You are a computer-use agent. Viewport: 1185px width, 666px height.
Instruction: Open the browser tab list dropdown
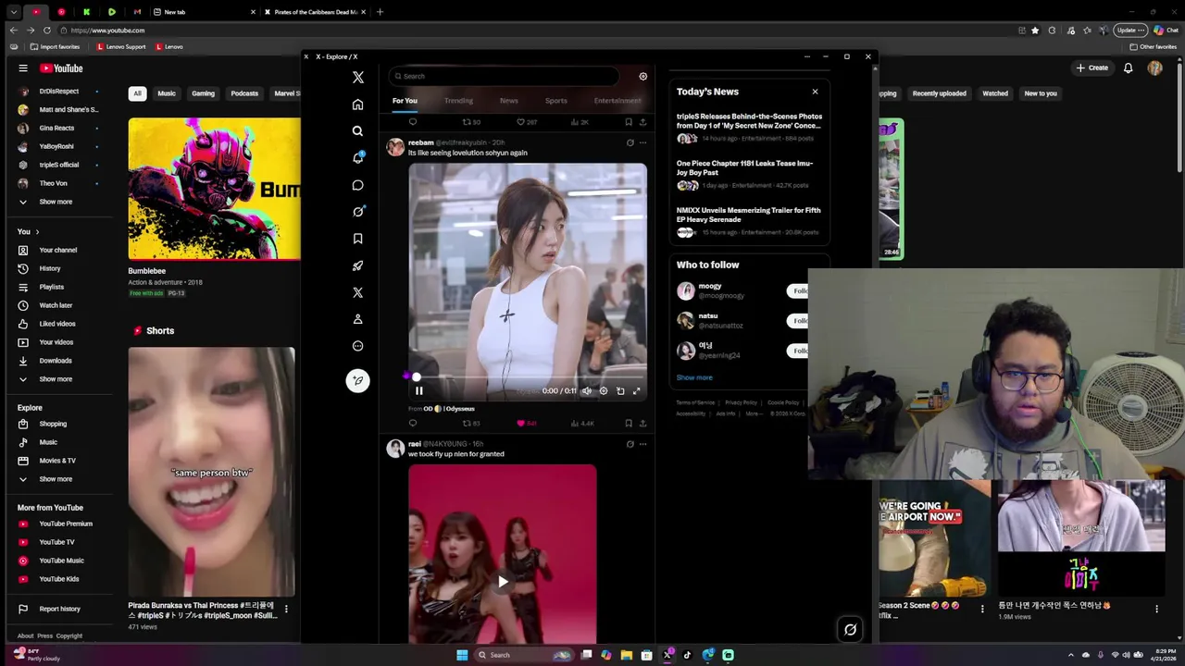coord(14,12)
